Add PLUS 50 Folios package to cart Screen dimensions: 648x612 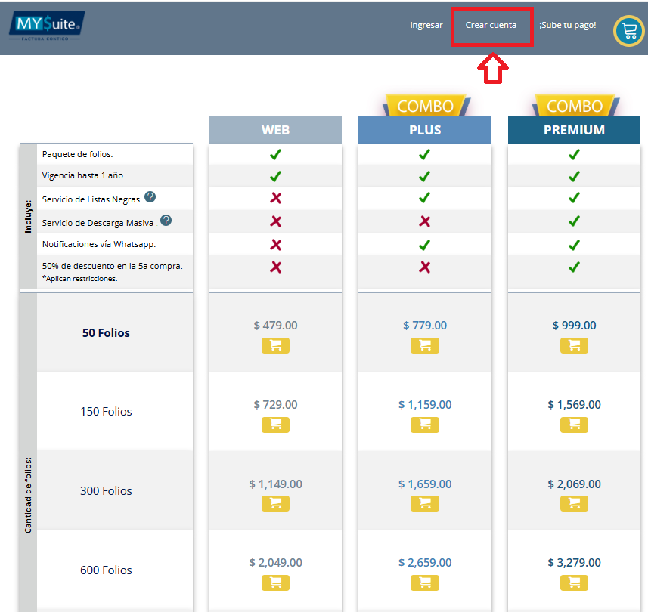(424, 345)
